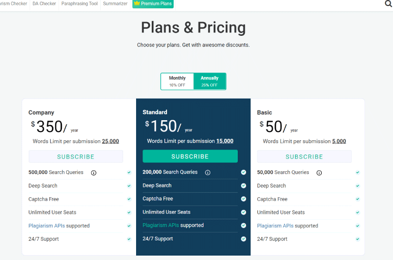Image resolution: width=393 pixels, height=260 pixels.
Task: Click info icon beside 500,000 Search Queries
Action: click(94, 173)
